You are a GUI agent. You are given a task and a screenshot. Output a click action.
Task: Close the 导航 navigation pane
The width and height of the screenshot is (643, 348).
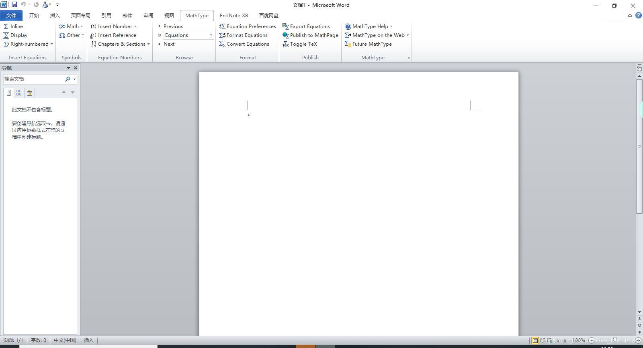(x=76, y=68)
